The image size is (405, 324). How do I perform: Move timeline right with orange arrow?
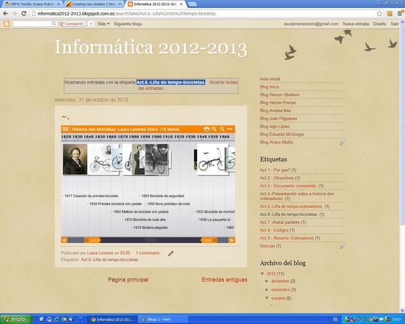[232, 240]
